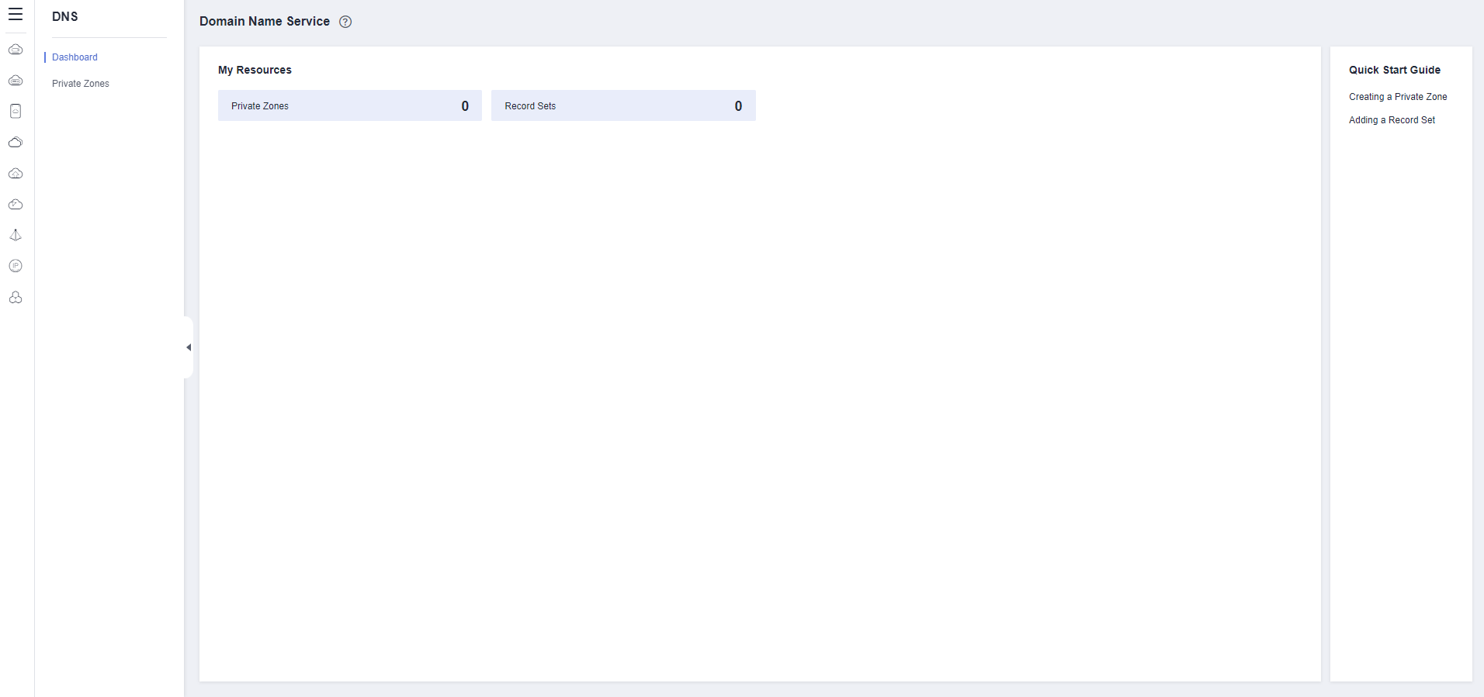Click the cloud icon with a clock
This screenshot has width=1484, height=697.
point(16,205)
